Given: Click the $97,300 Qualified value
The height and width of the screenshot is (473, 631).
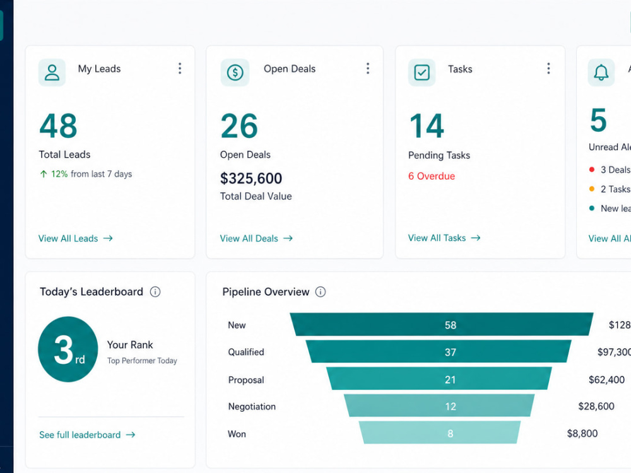Looking at the screenshot, I should click(x=614, y=353).
